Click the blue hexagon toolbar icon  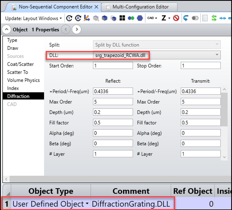click(x=140, y=18)
